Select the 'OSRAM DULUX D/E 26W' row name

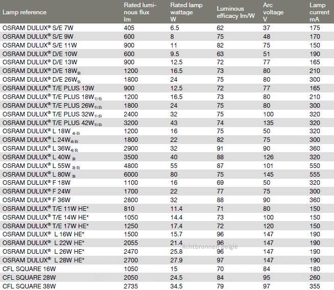coord(41,80)
